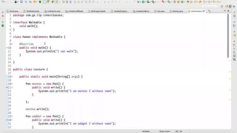Switch to the TestStaticInner tab

(31, 11)
